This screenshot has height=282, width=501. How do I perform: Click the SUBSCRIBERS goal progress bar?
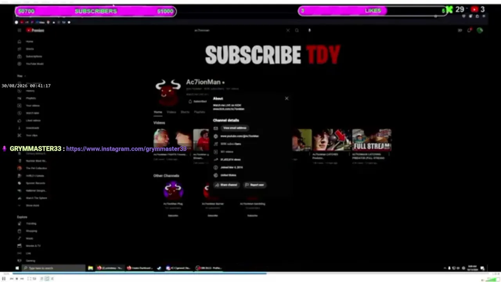(x=96, y=11)
